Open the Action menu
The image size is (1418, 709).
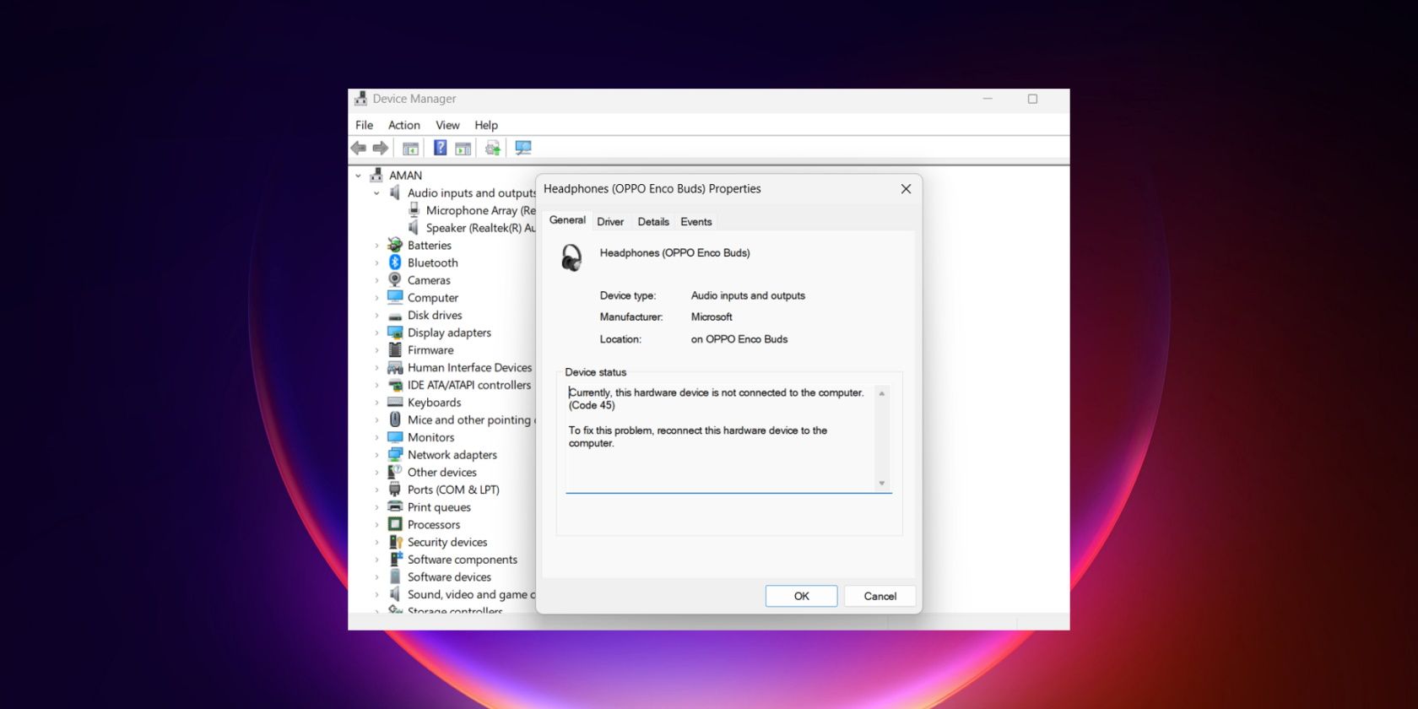[403, 125]
